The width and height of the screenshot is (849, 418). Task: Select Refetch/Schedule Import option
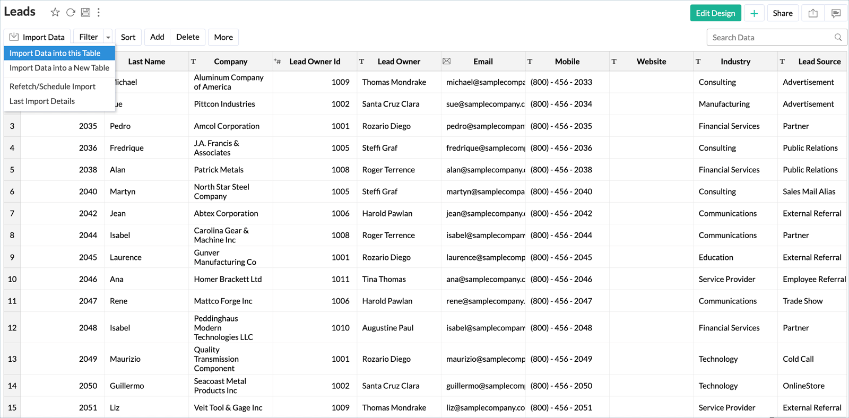[x=53, y=86]
